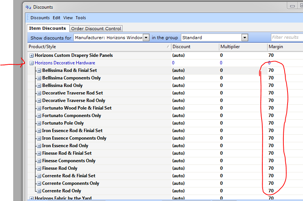Click Multiplier value for Corrente Rod & Finial Set
Image resolution: width=303 pixels, height=201 pixels.
pyautogui.click(x=221, y=176)
